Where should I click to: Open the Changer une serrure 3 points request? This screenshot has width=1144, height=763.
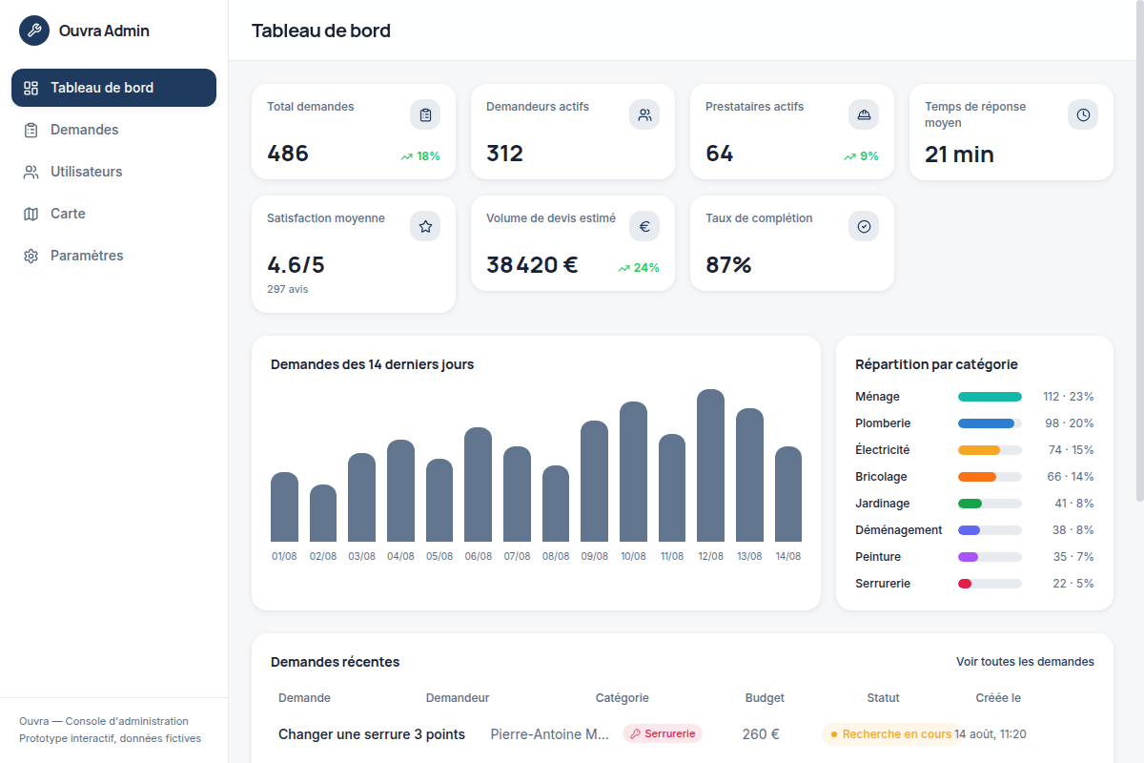click(x=372, y=734)
